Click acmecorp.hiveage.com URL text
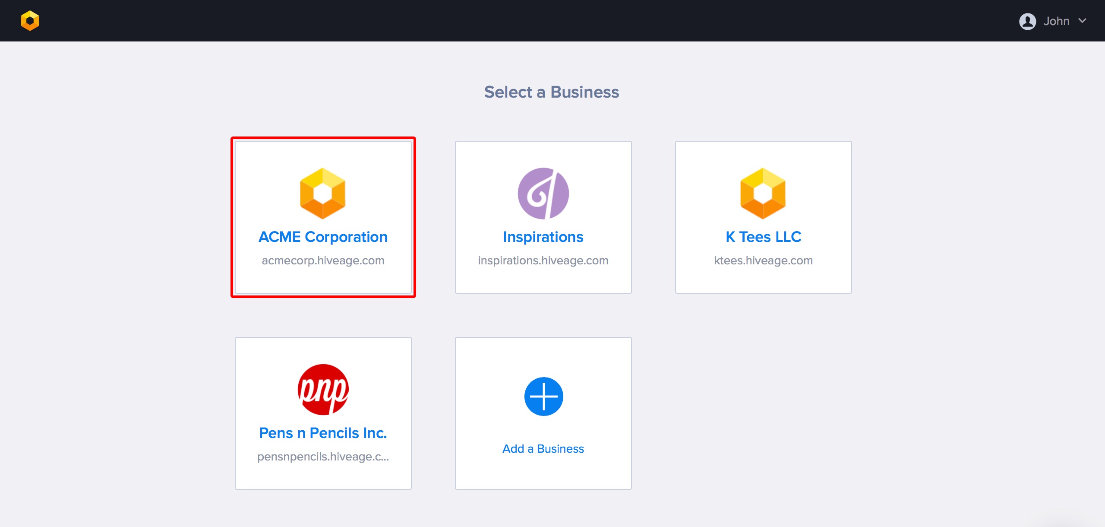Viewport: 1105px width, 527px height. coord(323,260)
